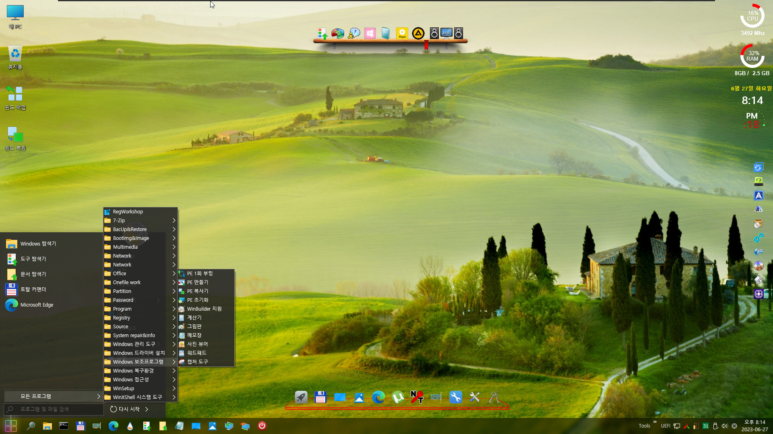Open the NT password key icon in dock

(x=417, y=397)
